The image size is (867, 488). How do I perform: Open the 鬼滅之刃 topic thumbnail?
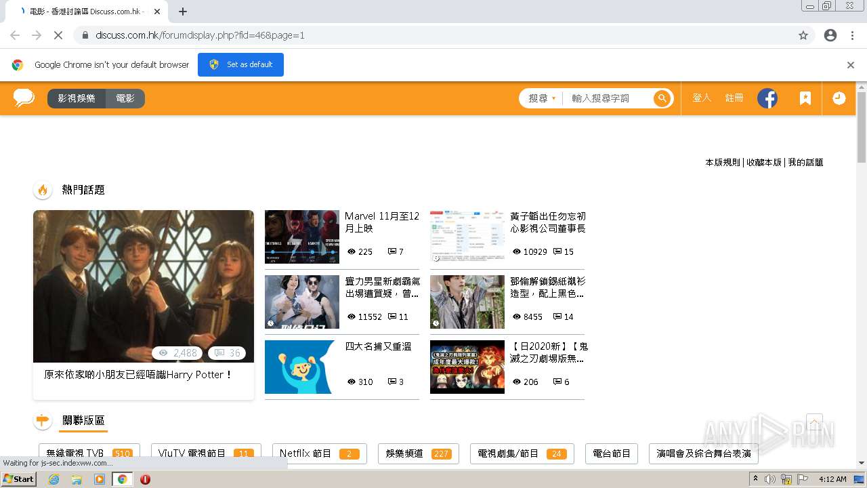[467, 367]
